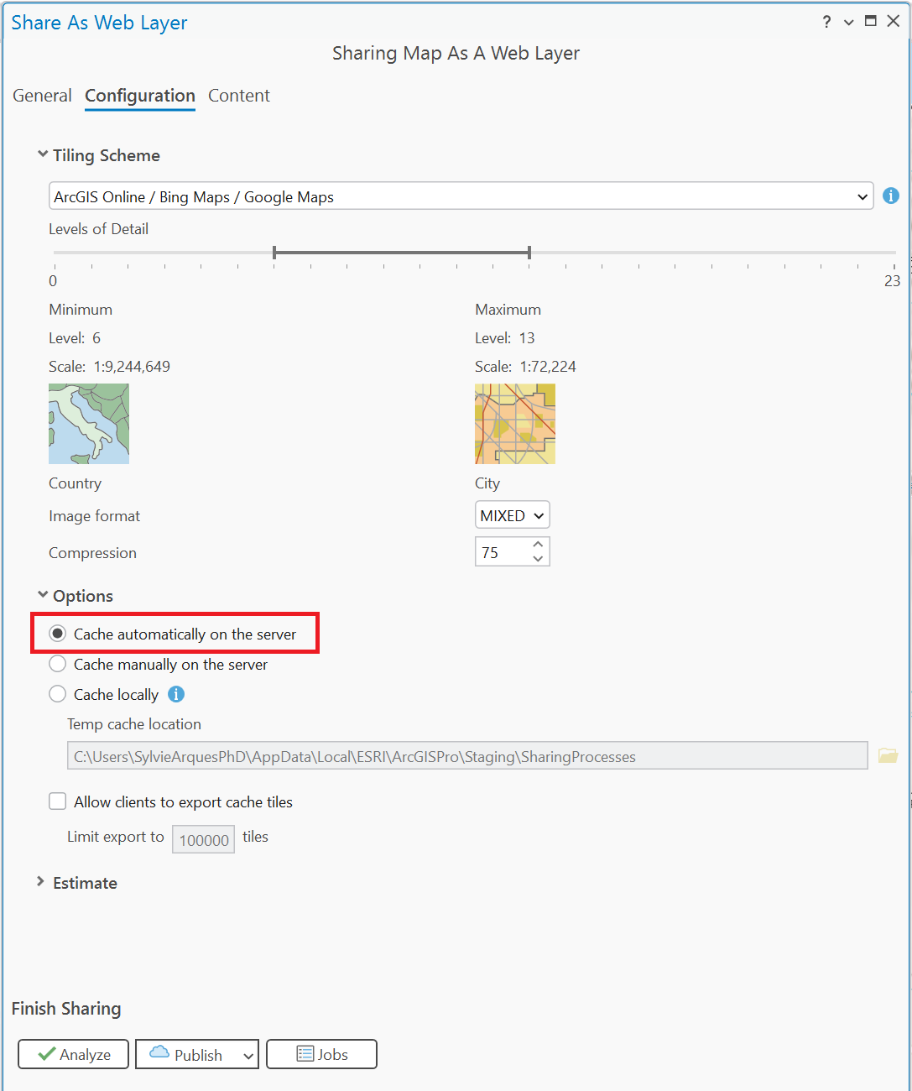
Task: Open the Content tab
Action: 239,96
